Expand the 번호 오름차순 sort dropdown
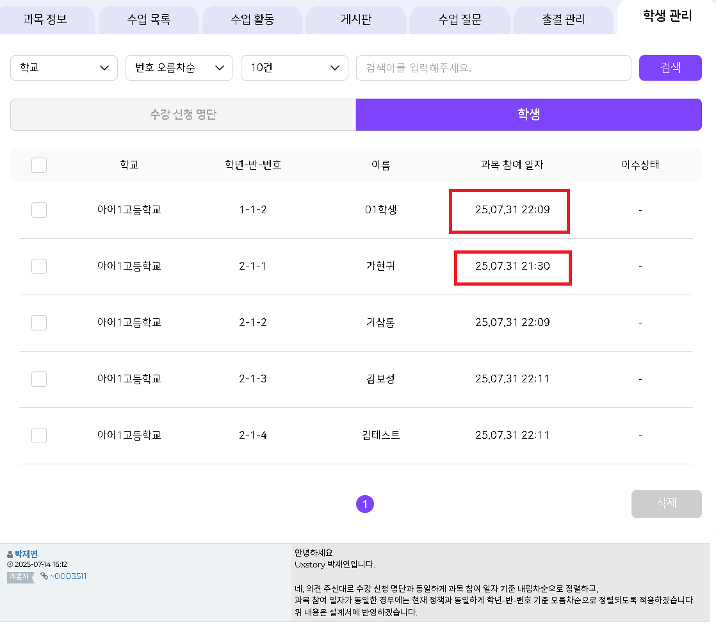The width and height of the screenshot is (716, 627). click(x=179, y=68)
